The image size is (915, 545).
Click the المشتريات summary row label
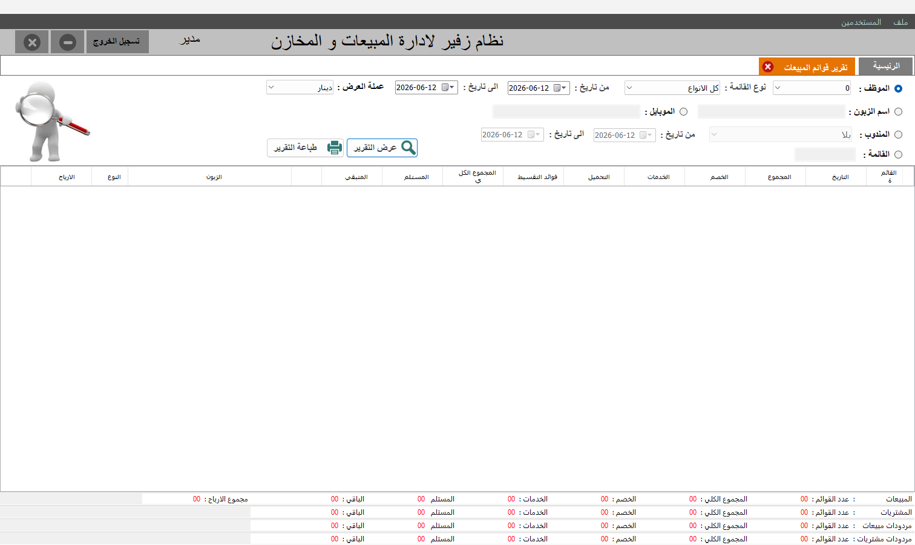point(896,512)
